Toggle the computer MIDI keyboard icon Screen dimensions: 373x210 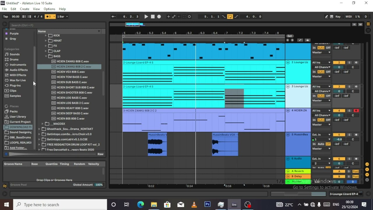coord(332,17)
